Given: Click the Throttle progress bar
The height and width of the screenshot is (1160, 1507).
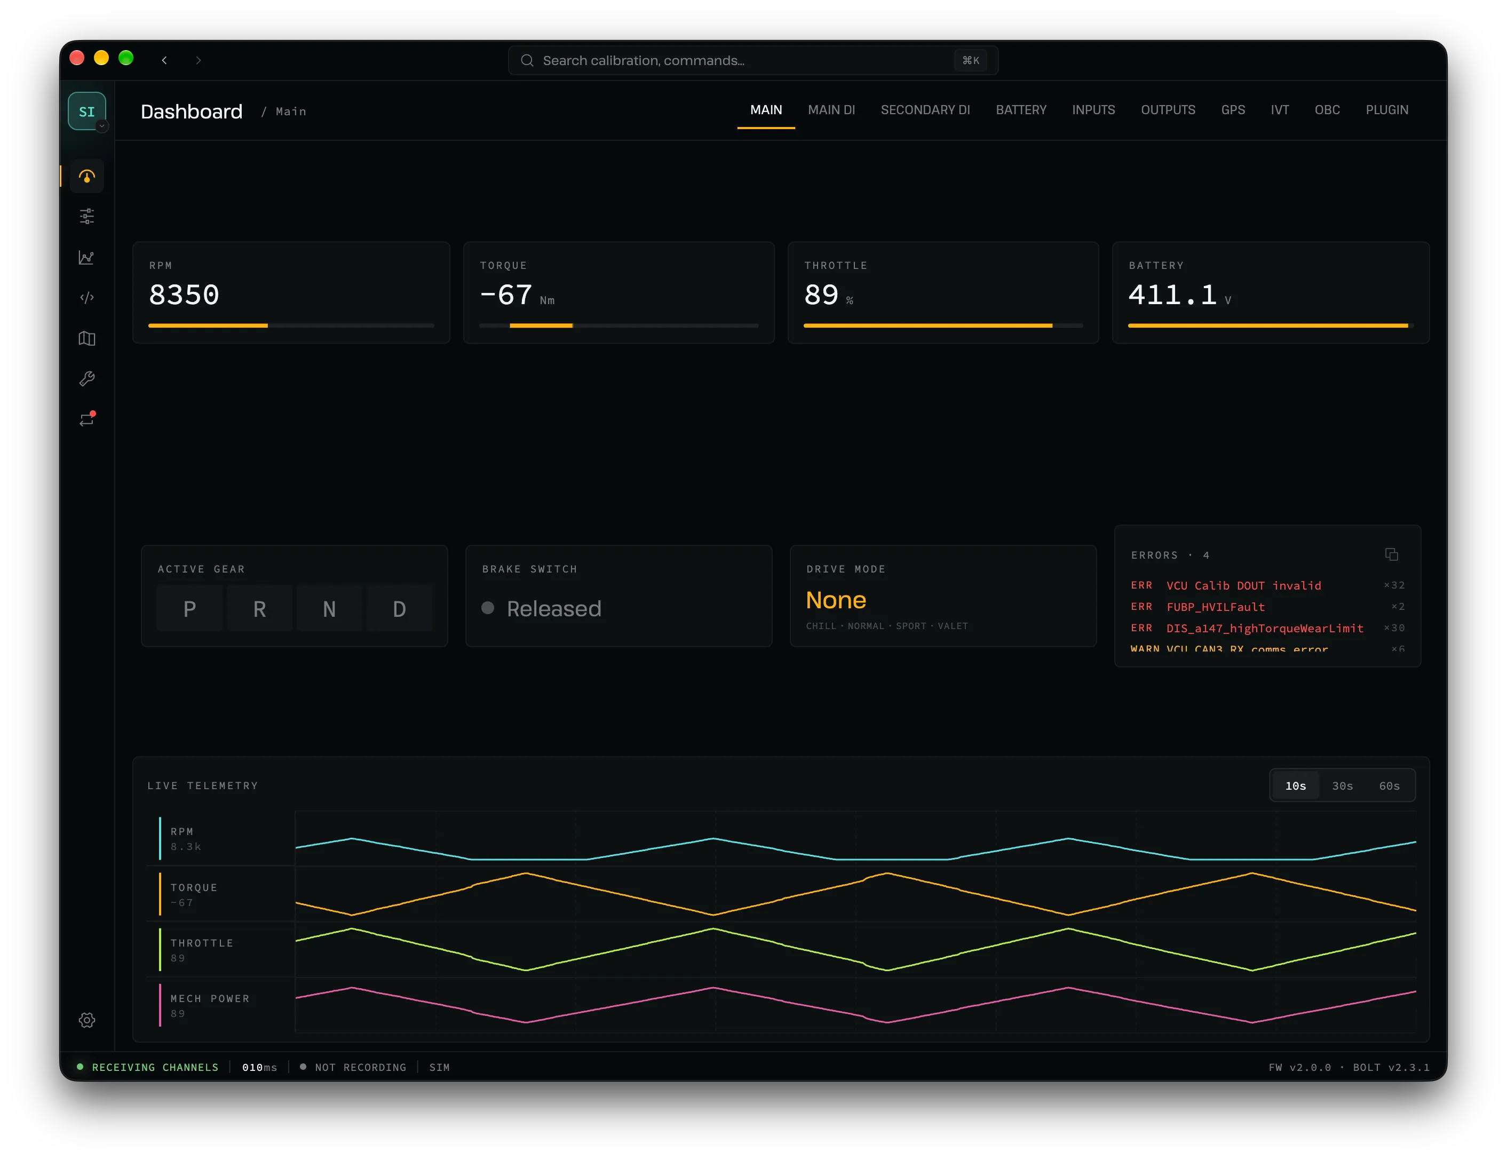Looking at the screenshot, I should click(943, 325).
